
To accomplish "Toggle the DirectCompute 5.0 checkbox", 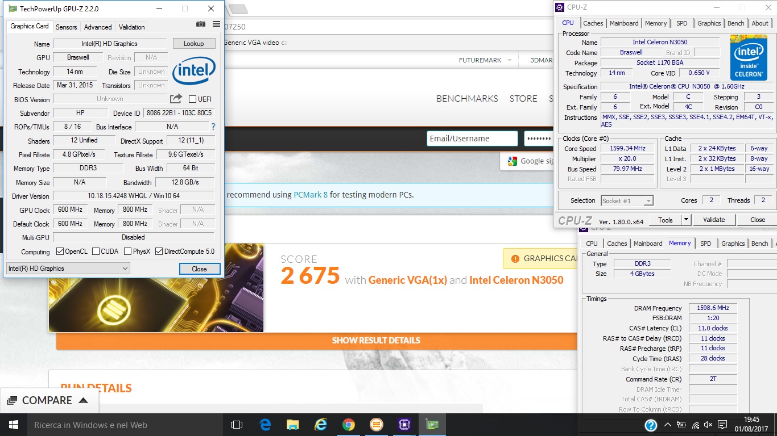I will point(159,251).
